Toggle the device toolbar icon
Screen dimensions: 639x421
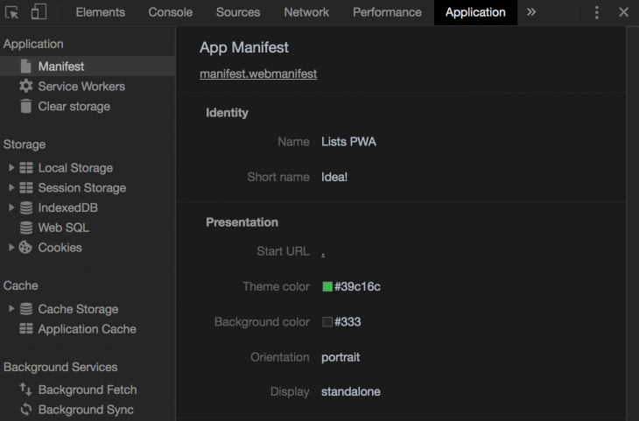click(39, 12)
